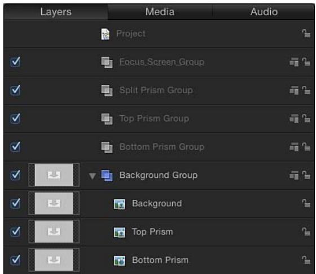
Task: Click the Focus_Screen_Group group icon
Action: tap(107, 62)
